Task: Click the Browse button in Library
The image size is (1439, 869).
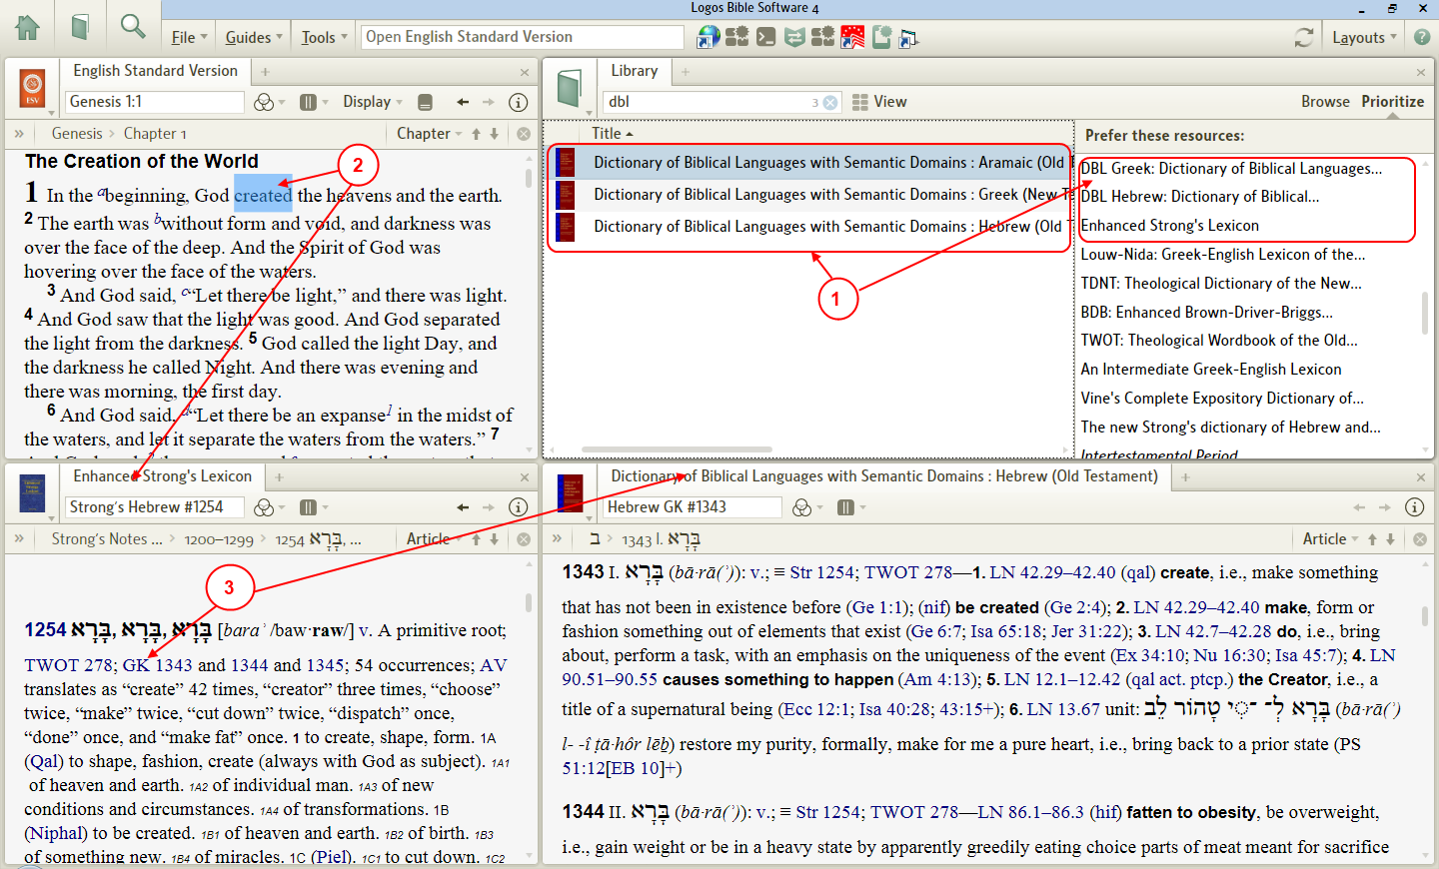Action: 1325,102
